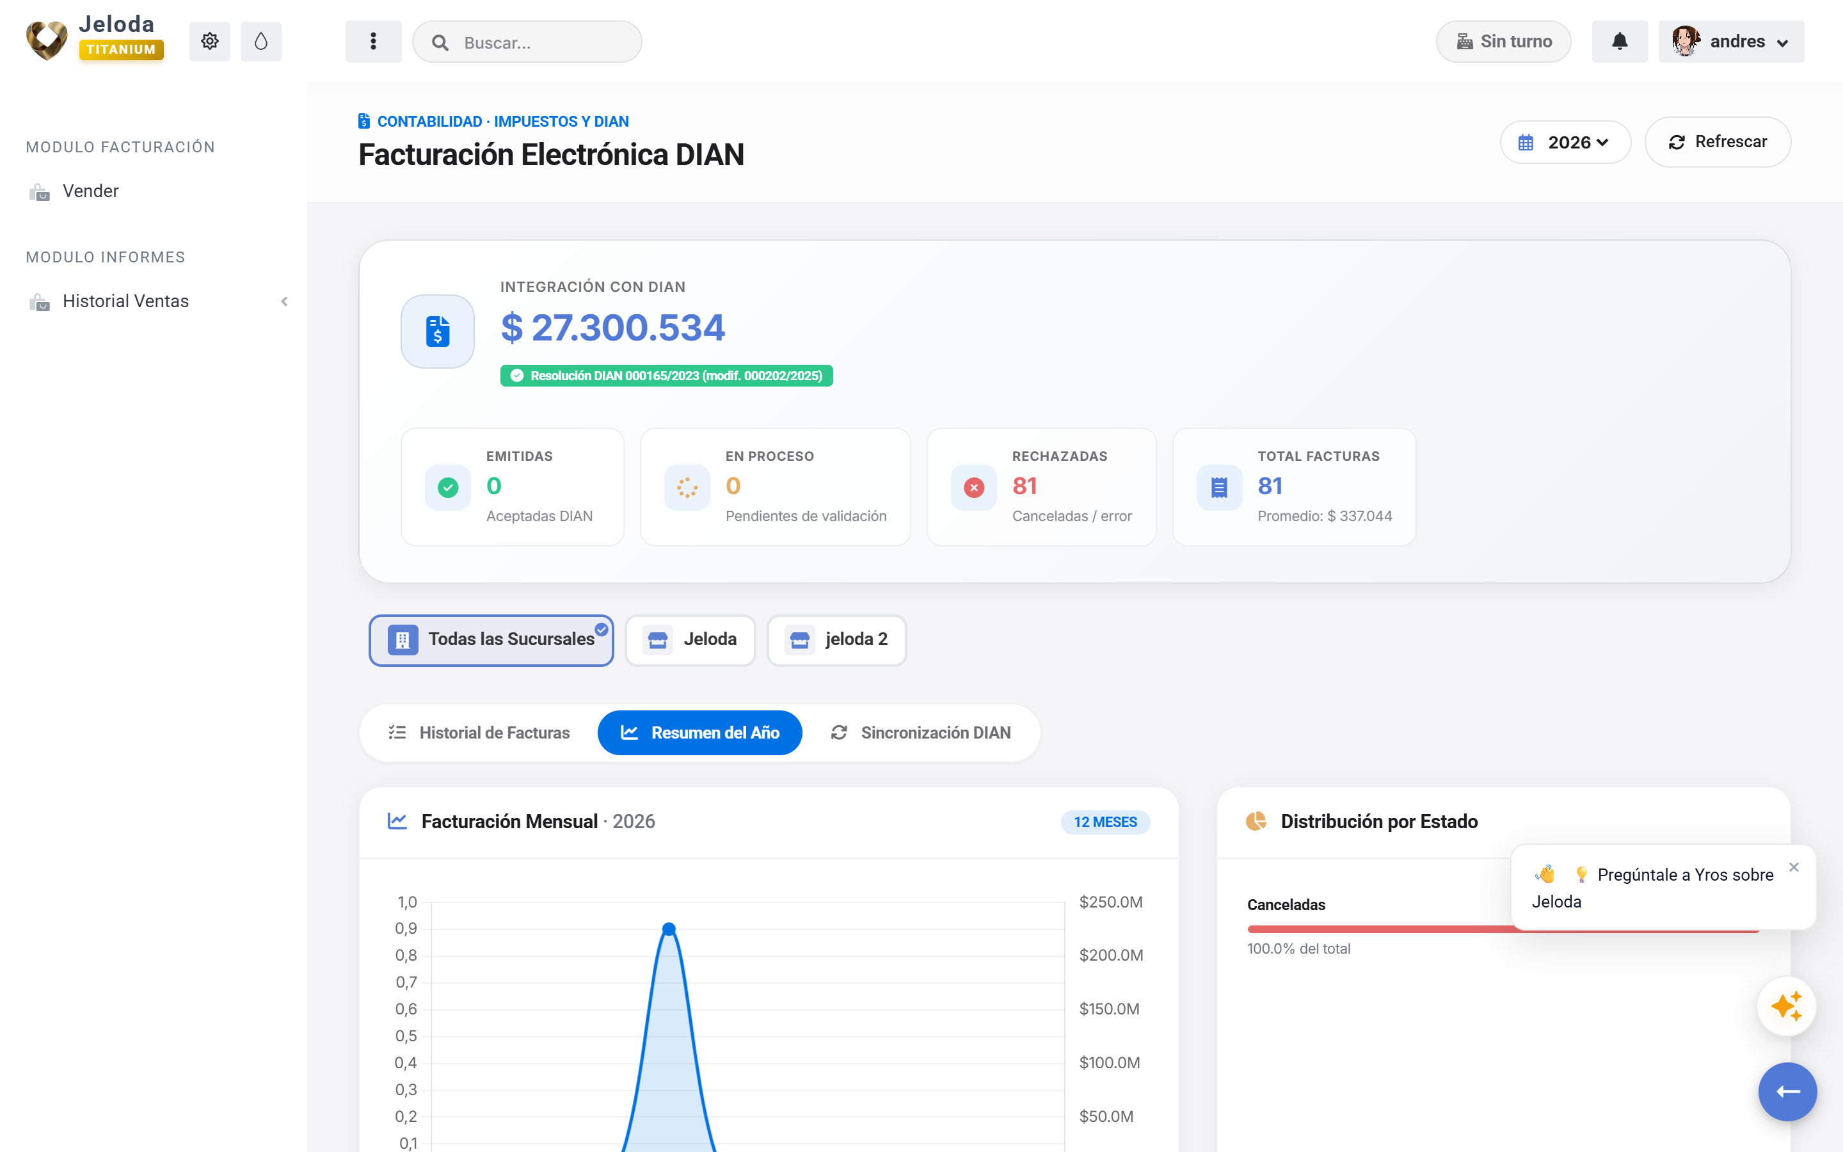Click Pendientes de validación text
Viewport: 1843px width, 1152px height.
pos(806,516)
